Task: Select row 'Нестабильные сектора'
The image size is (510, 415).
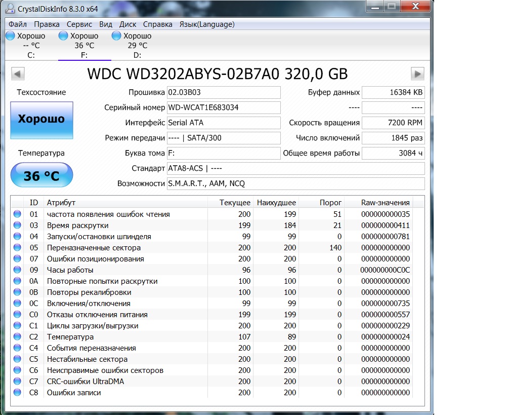Action: [x=211, y=359]
